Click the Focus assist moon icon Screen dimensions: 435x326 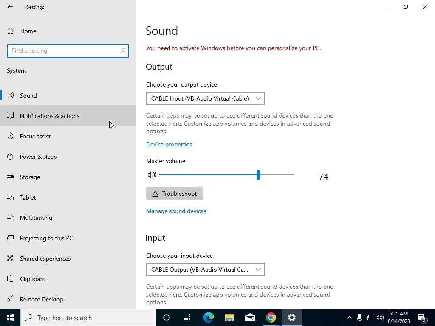(10, 136)
